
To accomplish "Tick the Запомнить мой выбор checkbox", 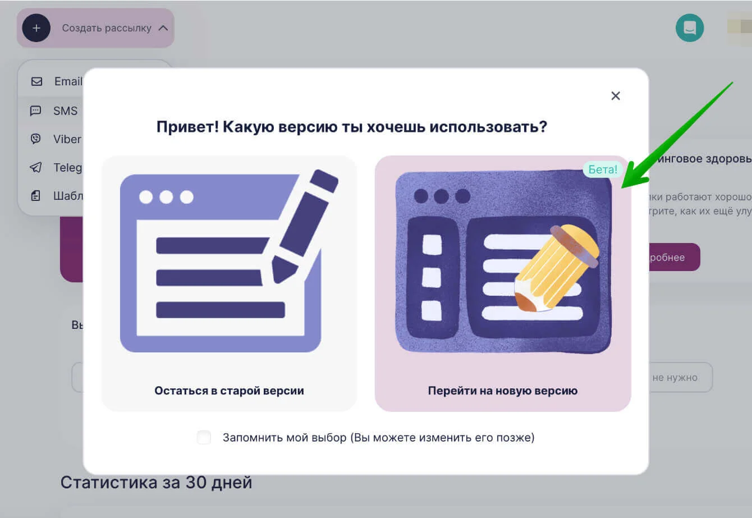I will [x=204, y=437].
